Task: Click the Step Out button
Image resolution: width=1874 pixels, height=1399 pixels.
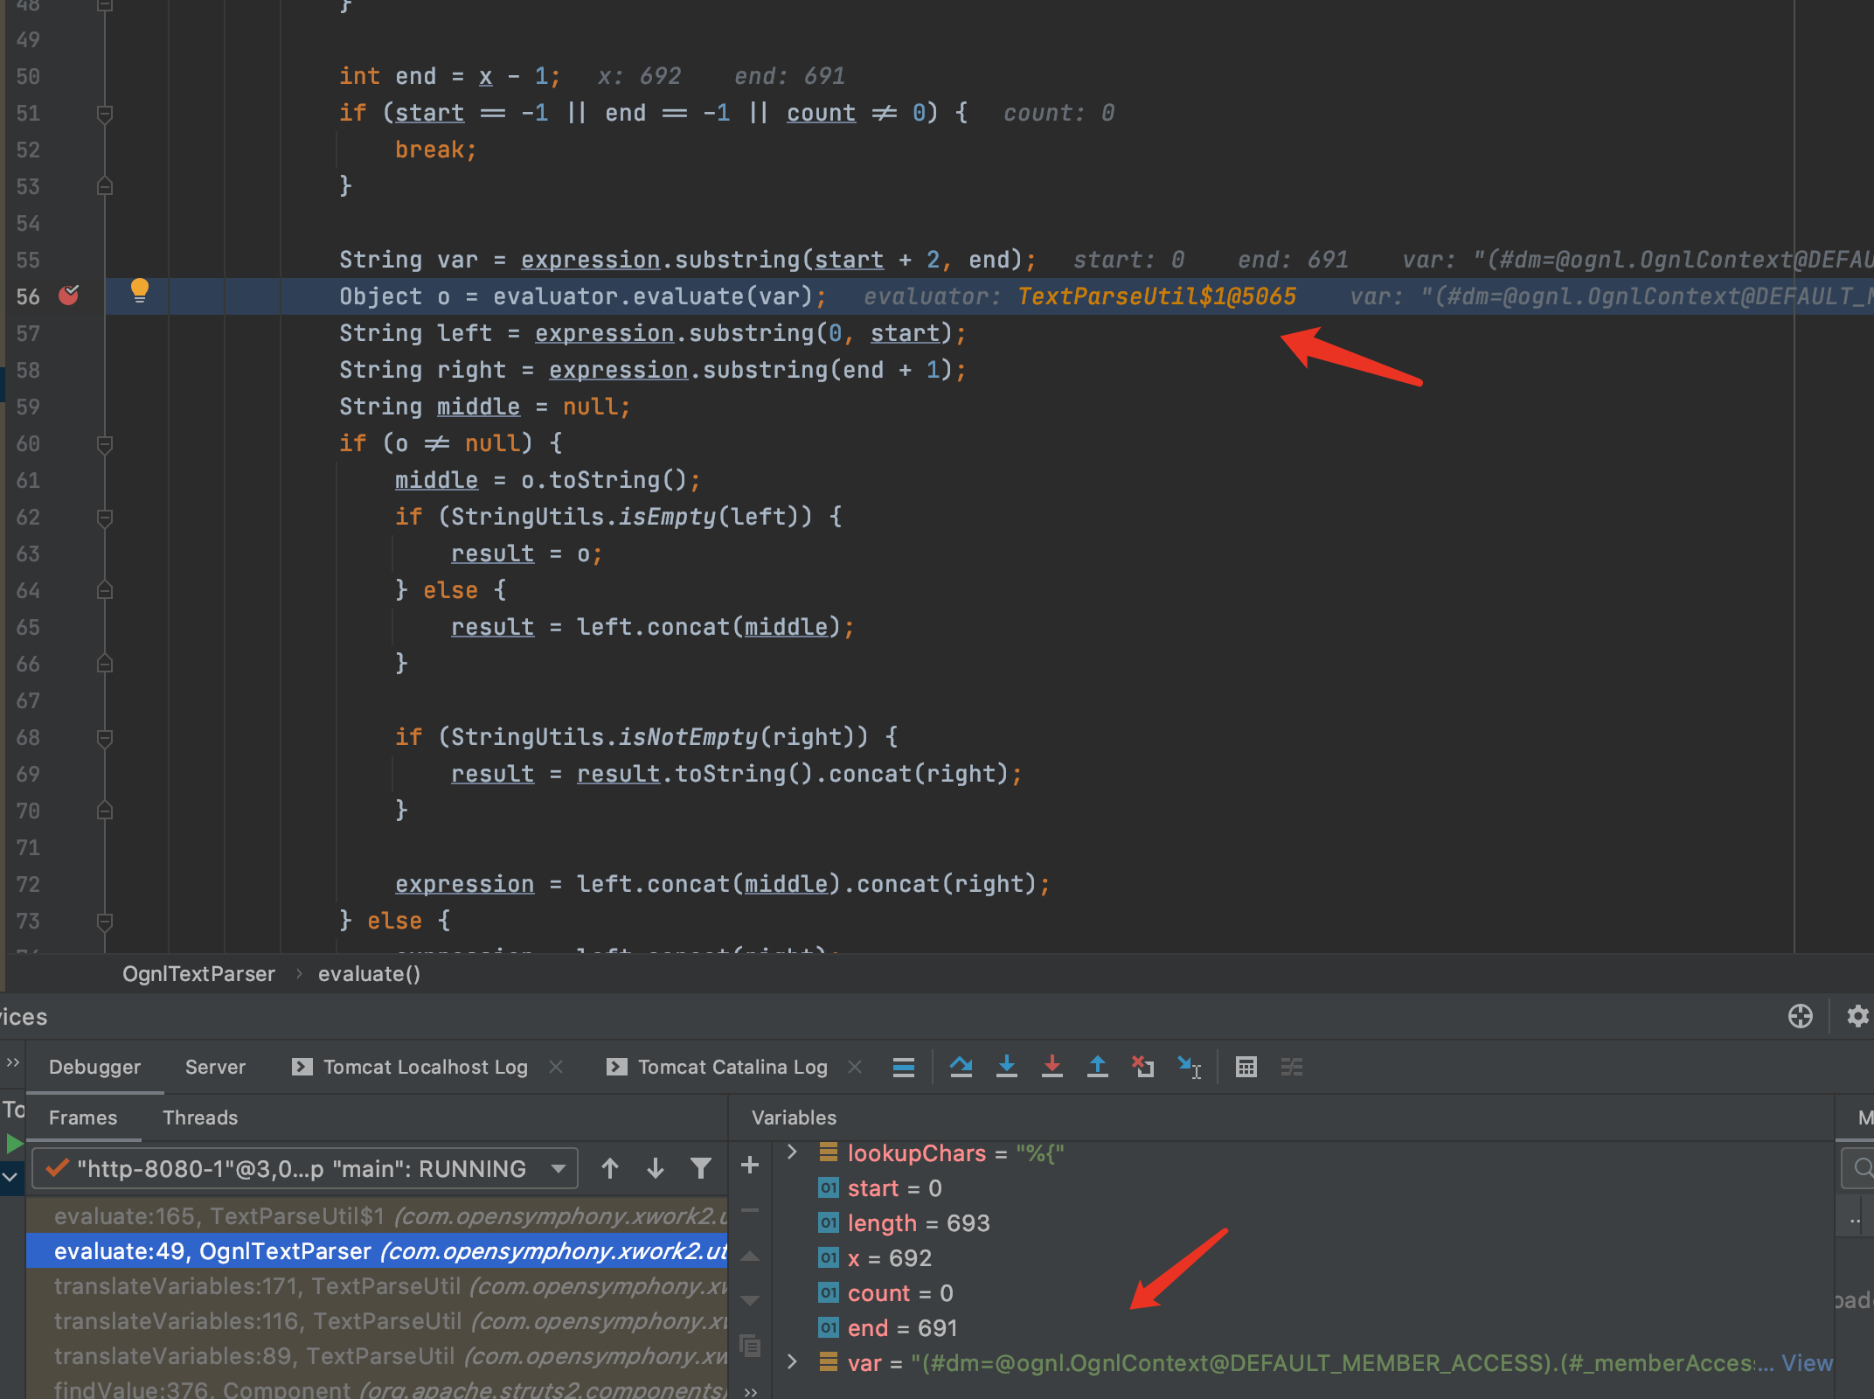Action: (1098, 1067)
